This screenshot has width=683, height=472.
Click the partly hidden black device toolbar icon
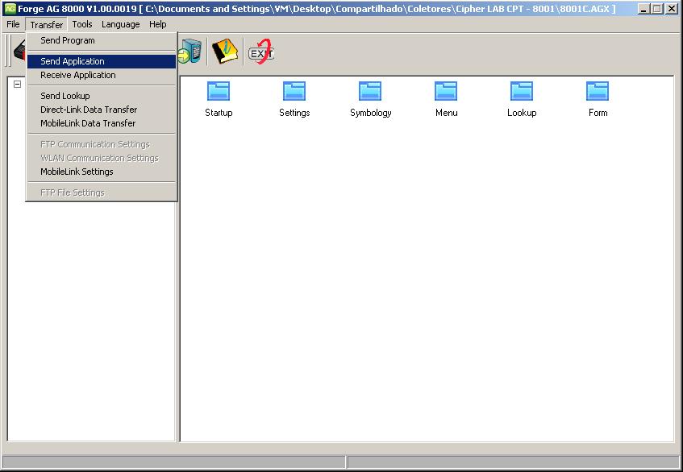click(x=20, y=52)
